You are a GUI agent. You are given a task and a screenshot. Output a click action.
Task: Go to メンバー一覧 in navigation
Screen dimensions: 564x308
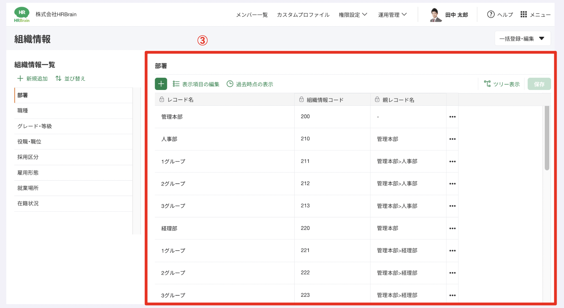click(252, 15)
